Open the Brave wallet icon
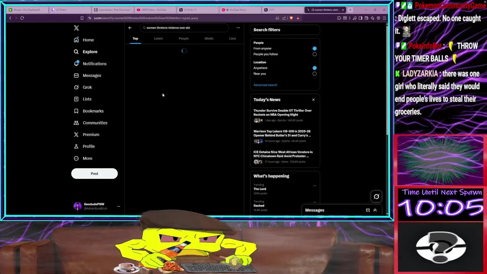The image size is (487, 274). coord(366,18)
